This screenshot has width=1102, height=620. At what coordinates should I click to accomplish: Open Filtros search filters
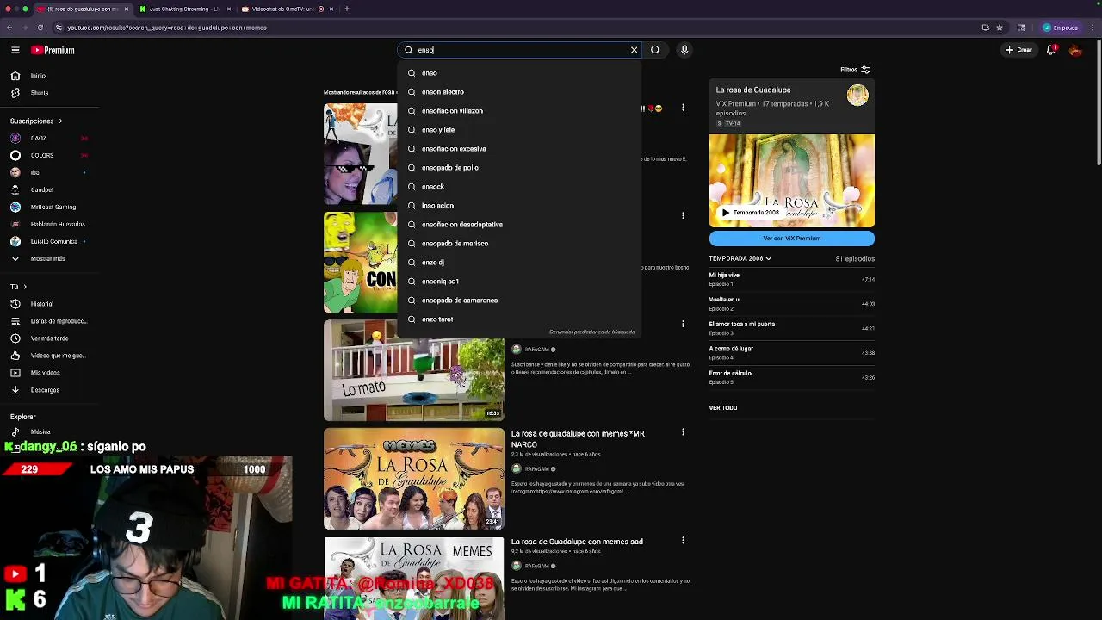click(855, 70)
